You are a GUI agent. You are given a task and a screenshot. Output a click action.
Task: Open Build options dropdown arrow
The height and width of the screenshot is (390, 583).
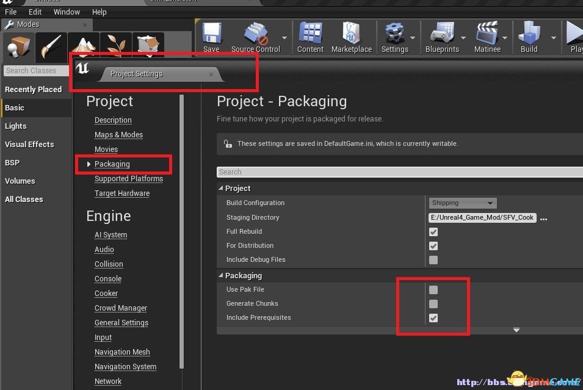[554, 38]
